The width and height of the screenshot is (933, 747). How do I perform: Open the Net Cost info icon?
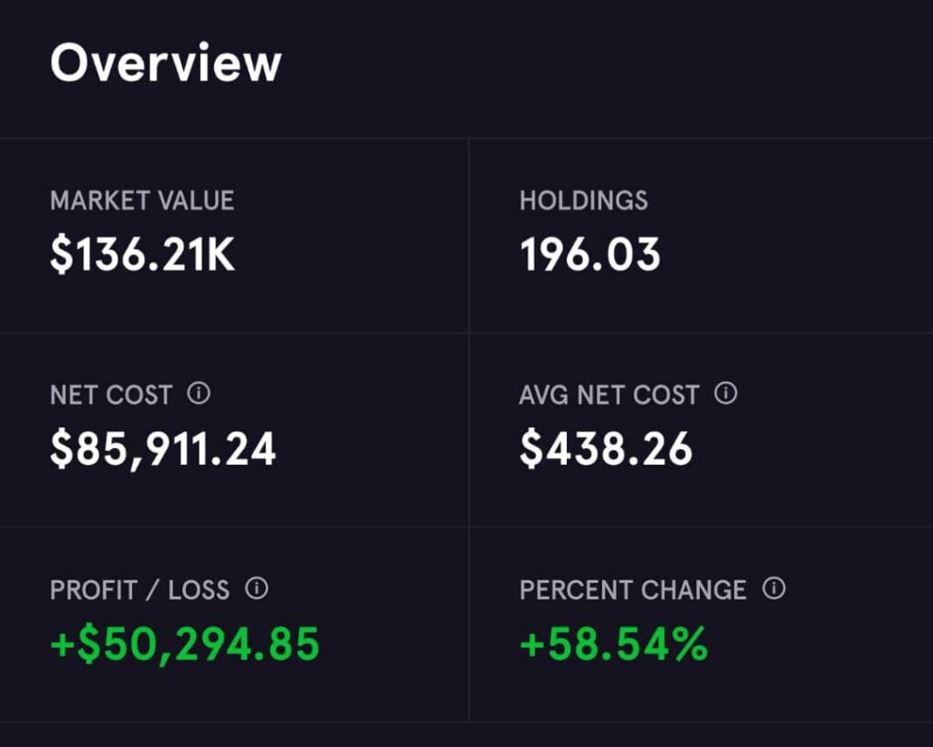[199, 394]
